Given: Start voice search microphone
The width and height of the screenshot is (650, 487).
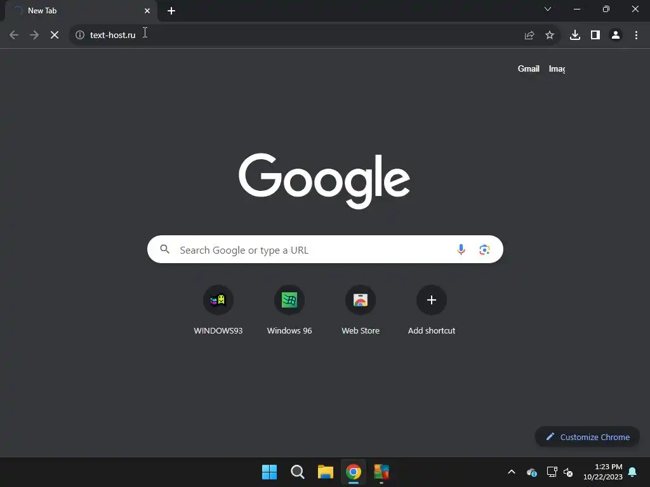Looking at the screenshot, I should [x=461, y=249].
